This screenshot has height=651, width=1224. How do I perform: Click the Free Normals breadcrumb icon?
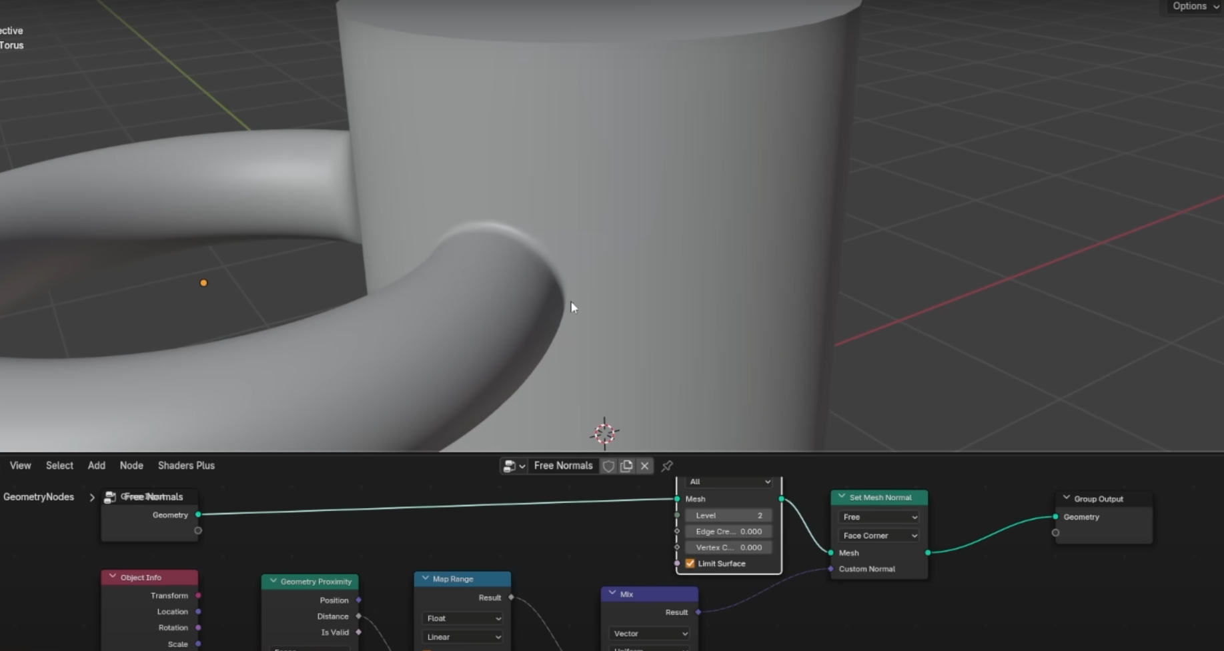pyautogui.click(x=110, y=497)
